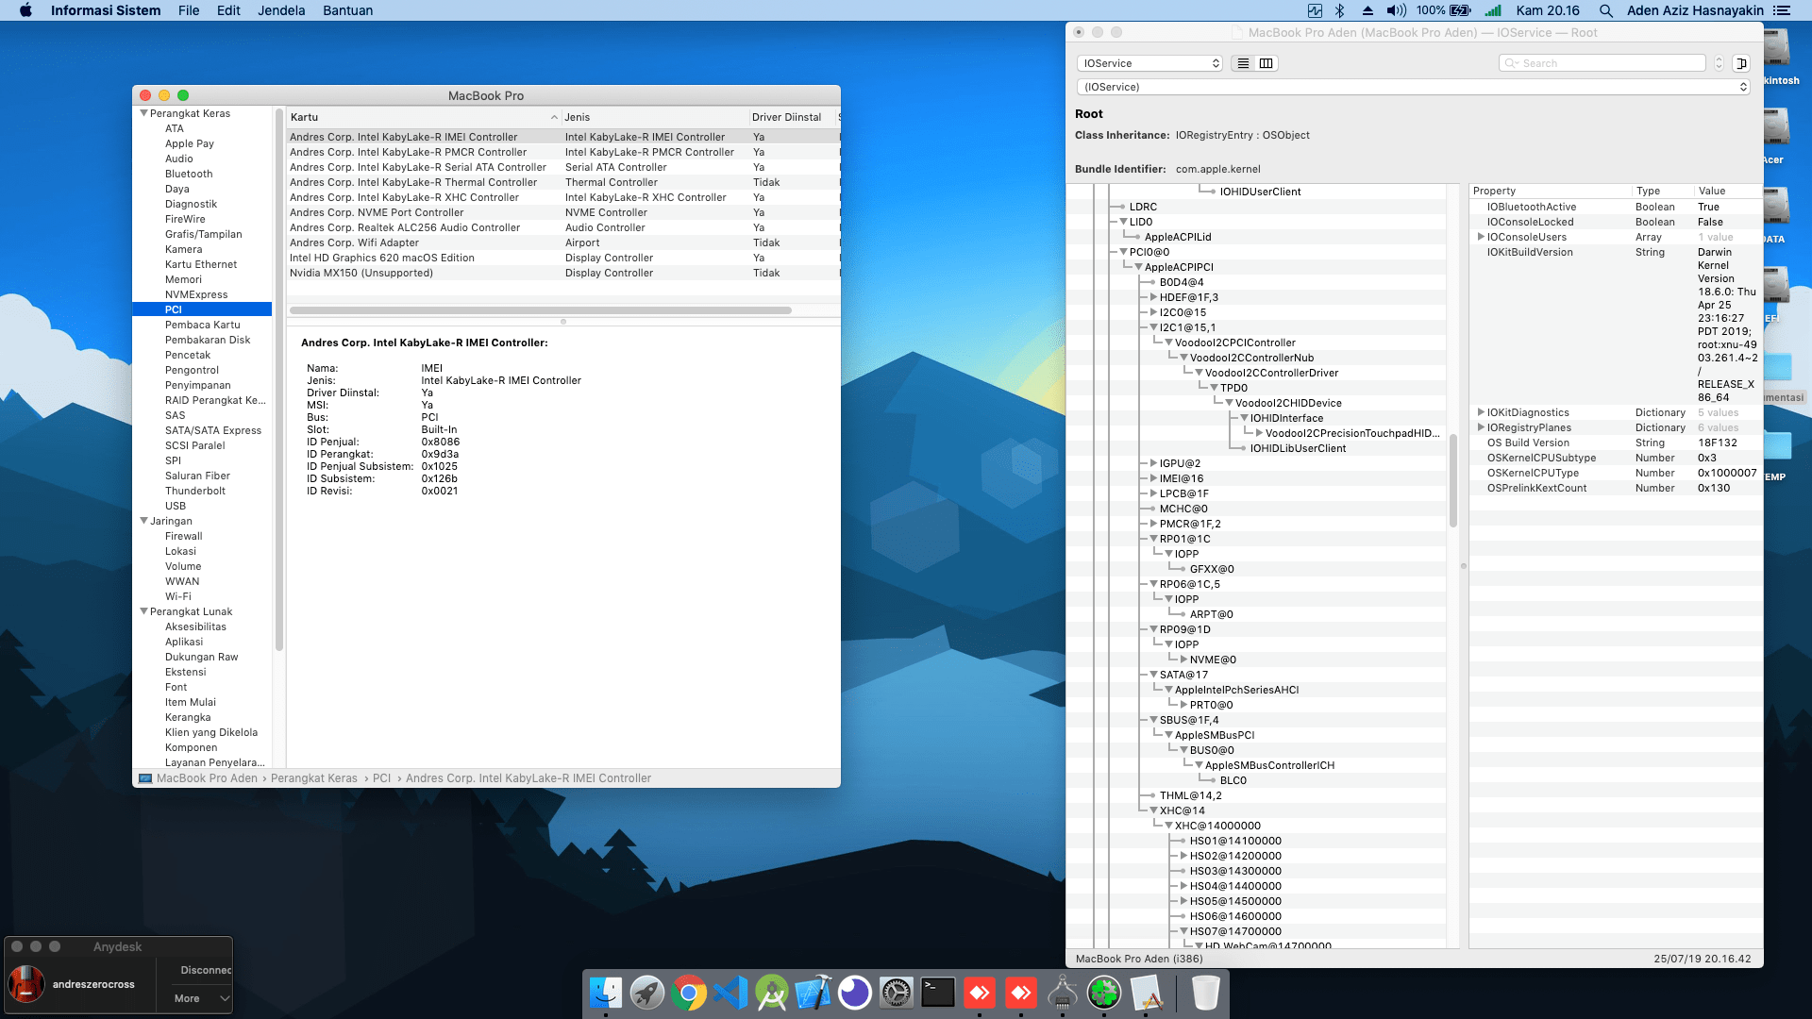Expand the IGPU@2 registry node

tap(1153, 463)
